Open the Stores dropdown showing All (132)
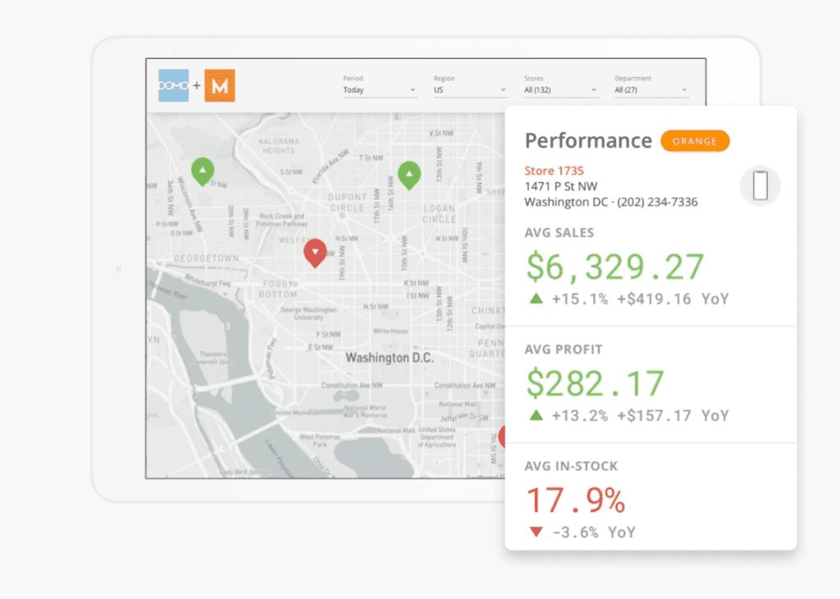 click(560, 90)
